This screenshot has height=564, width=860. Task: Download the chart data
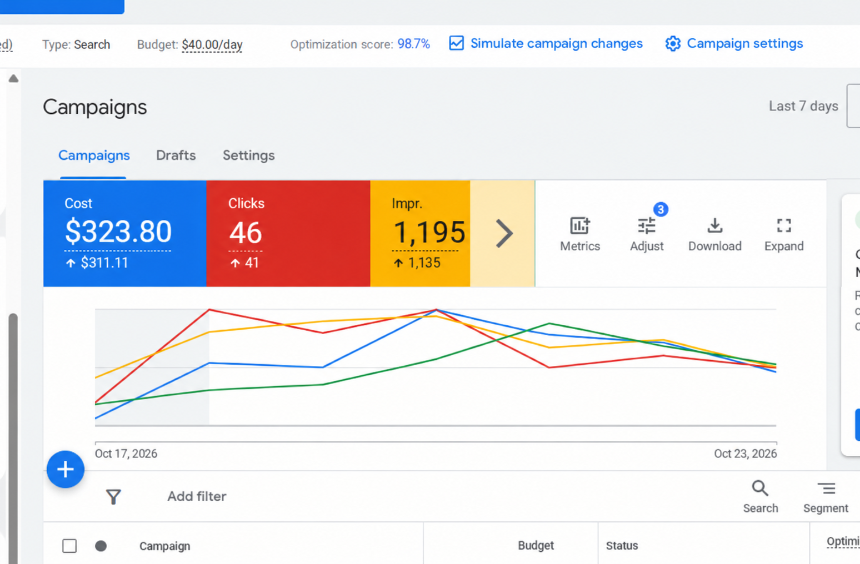click(x=715, y=234)
